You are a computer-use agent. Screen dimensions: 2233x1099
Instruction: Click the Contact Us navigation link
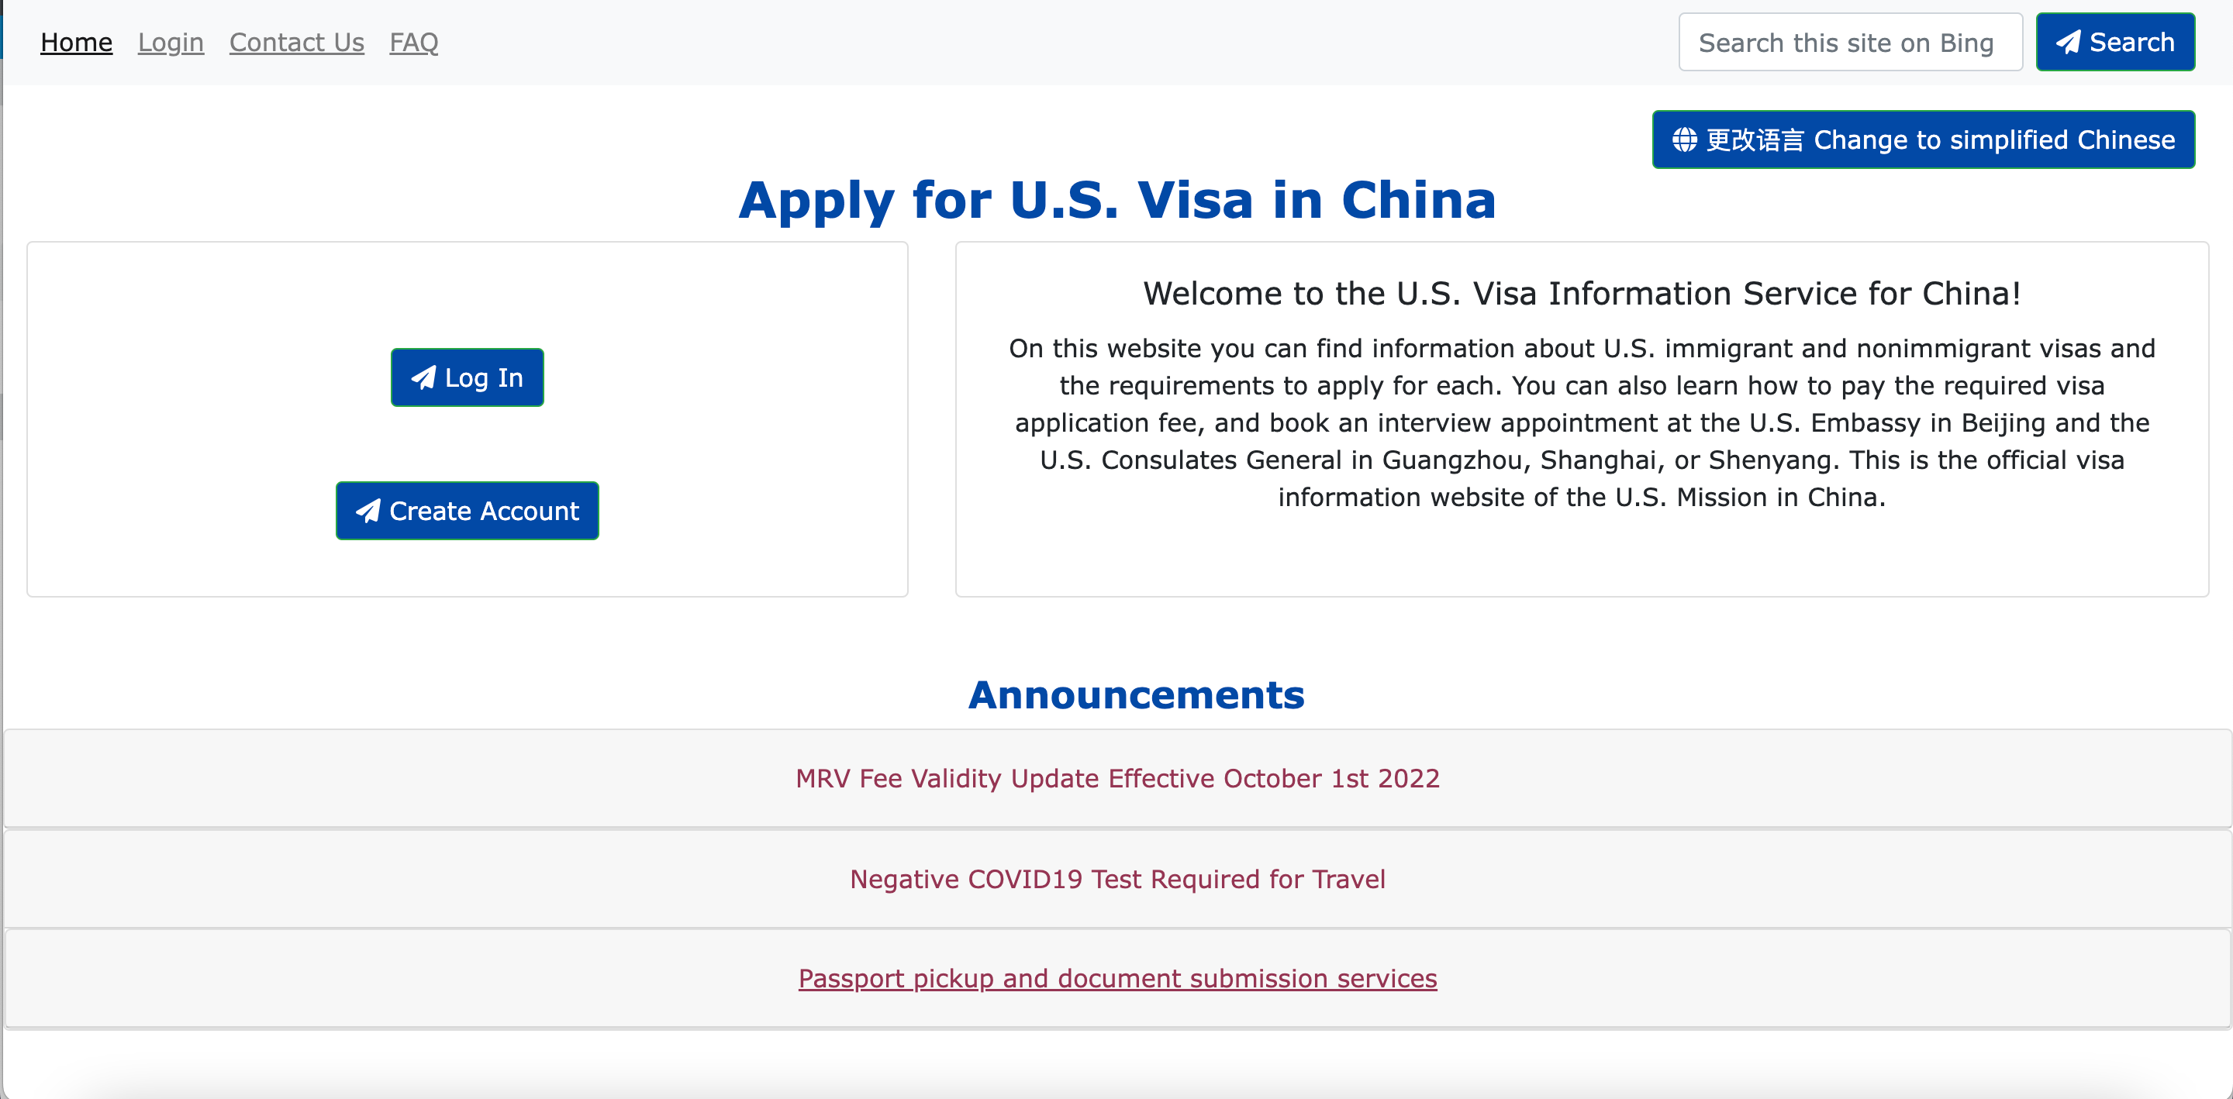(x=296, y=41)
